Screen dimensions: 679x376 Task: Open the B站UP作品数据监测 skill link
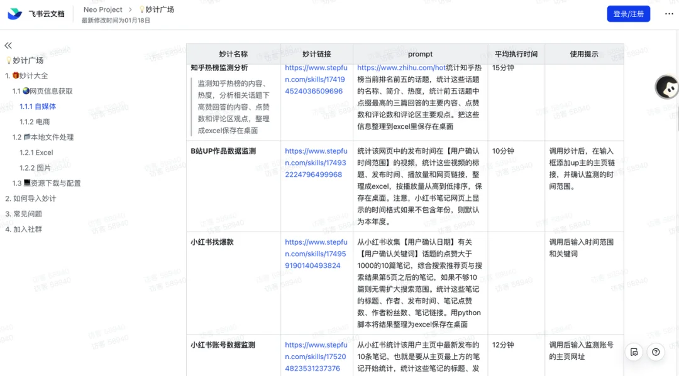point(316,162)
